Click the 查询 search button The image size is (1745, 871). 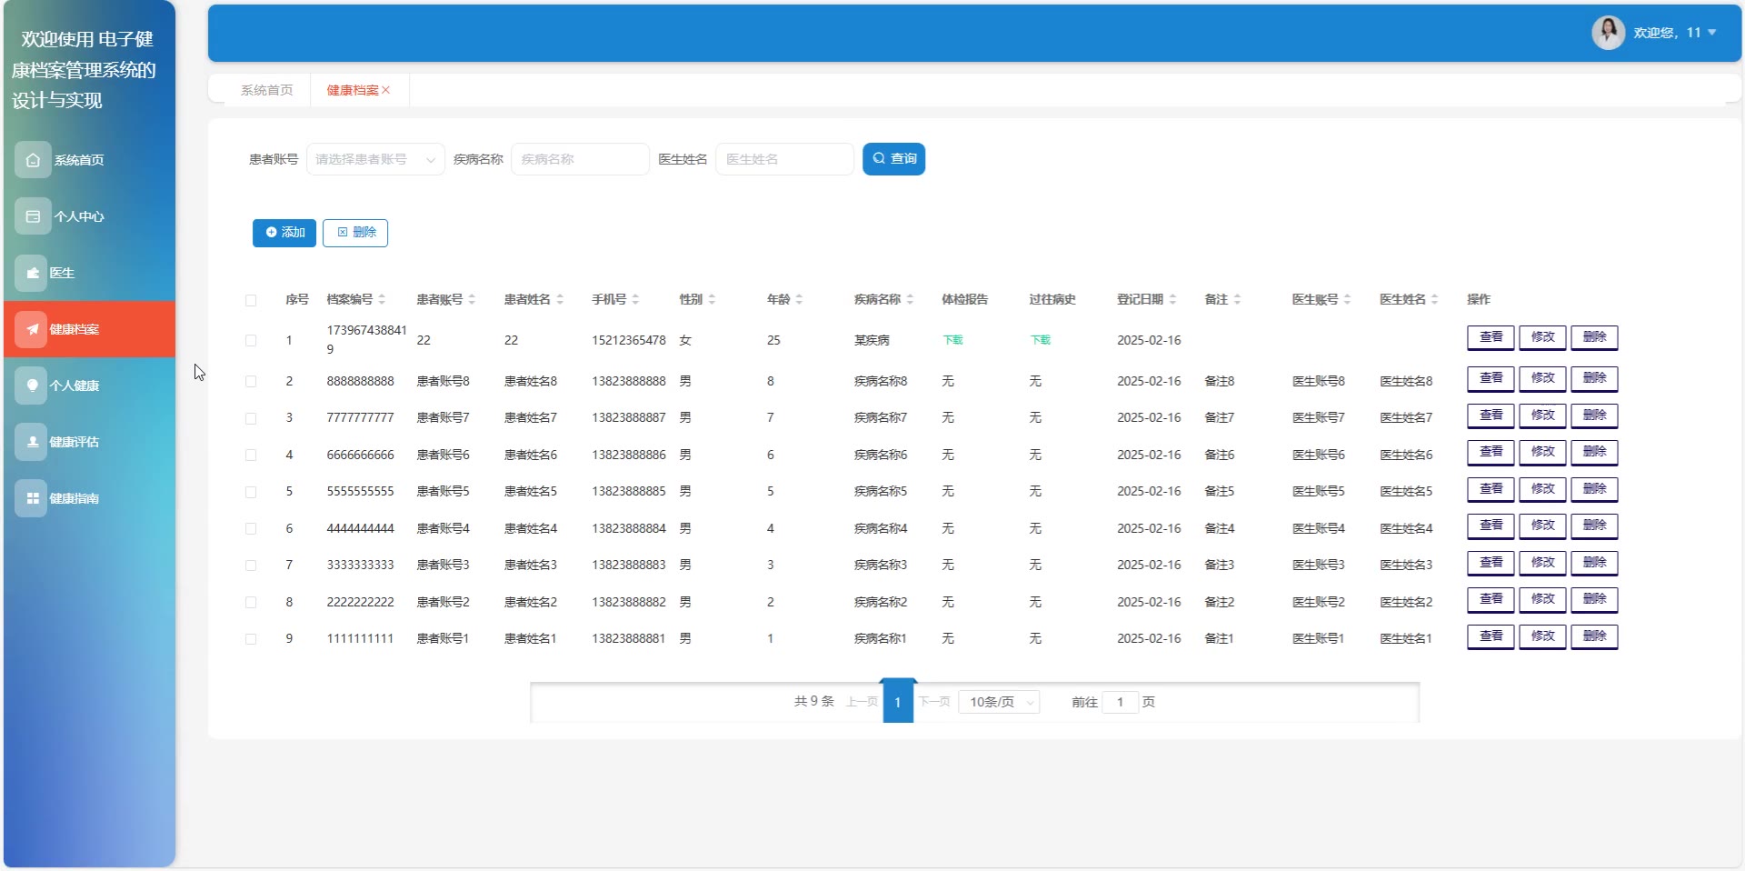tap(893, 159)
